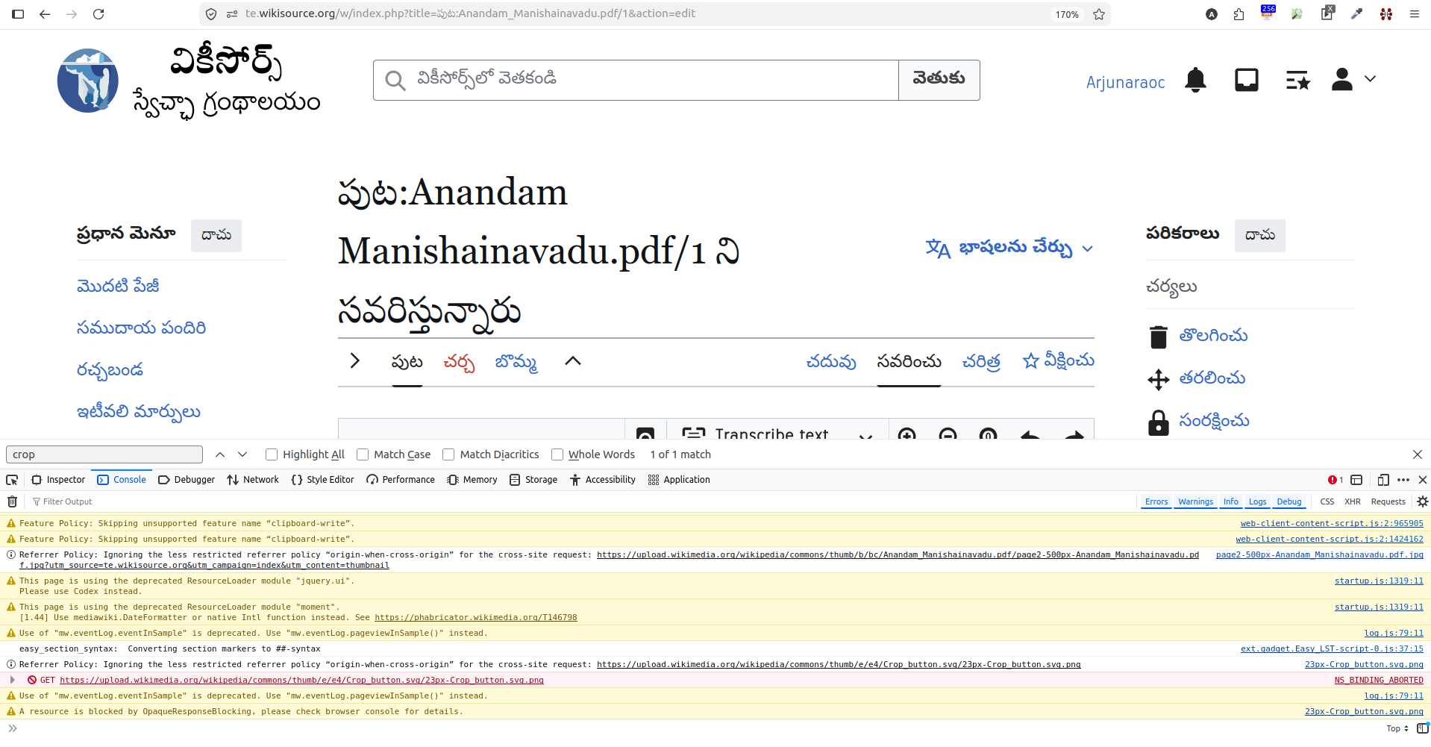Screen dimensions: 1431x747
Task: Toggle the XHR console filter
Action: pos(1353,501)
